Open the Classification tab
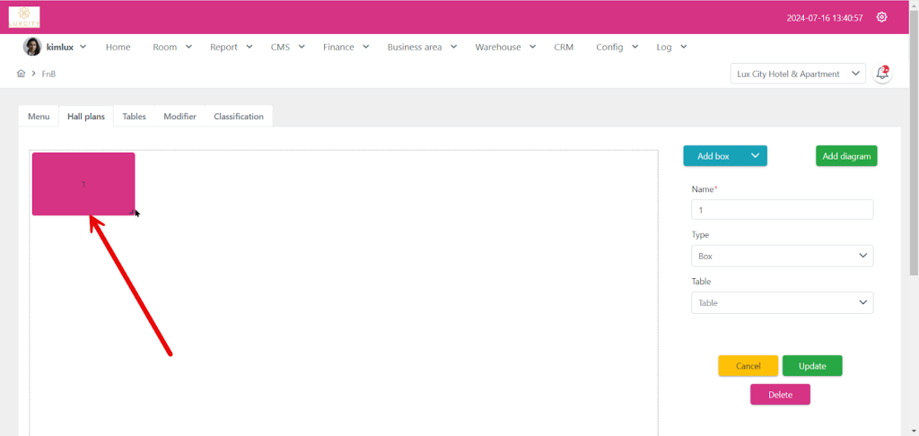The height and width of the screenshot is (436, 919). (239, 117)
